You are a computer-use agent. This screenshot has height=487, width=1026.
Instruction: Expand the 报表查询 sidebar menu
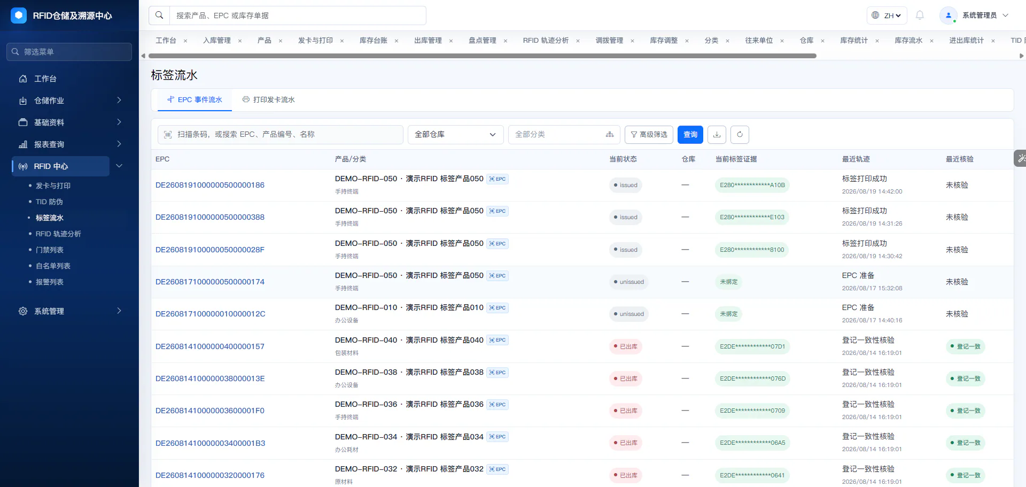(x=69, y=144)
